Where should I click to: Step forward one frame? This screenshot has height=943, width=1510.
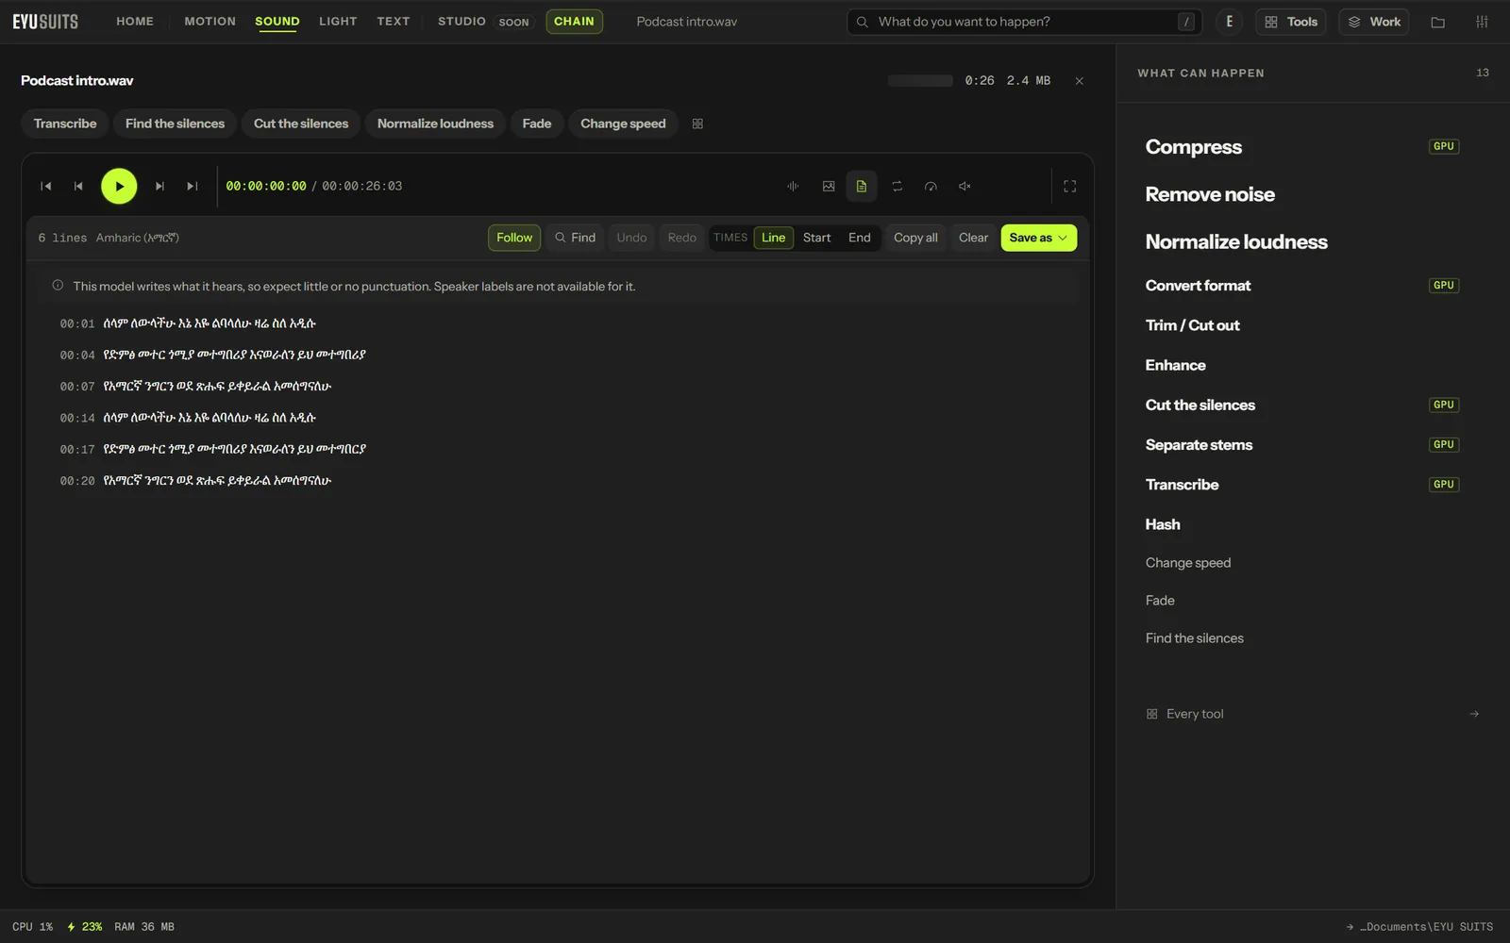point(159,187)
